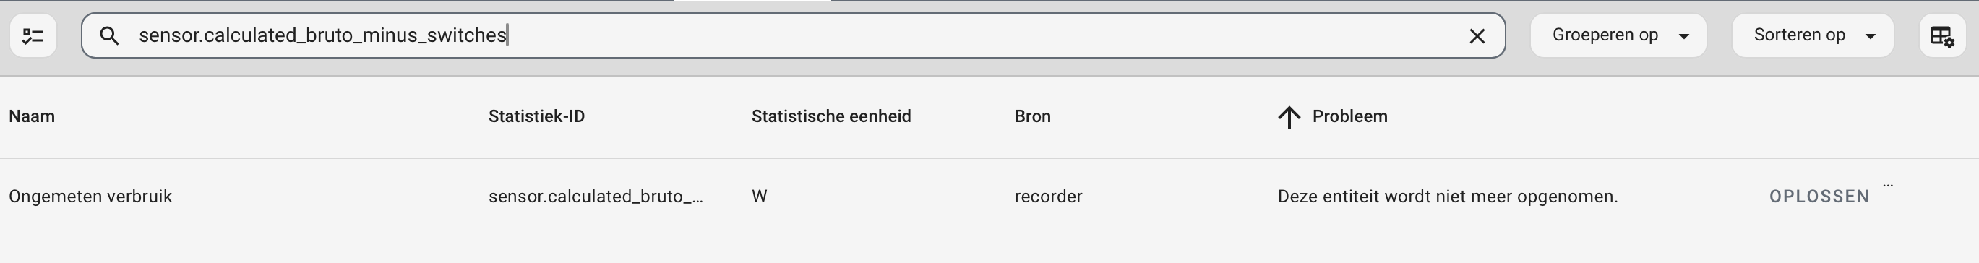The height and width of the screenshot is (263, 1979).
Task: Click the magnifying glass search icon
Action: 109,35
